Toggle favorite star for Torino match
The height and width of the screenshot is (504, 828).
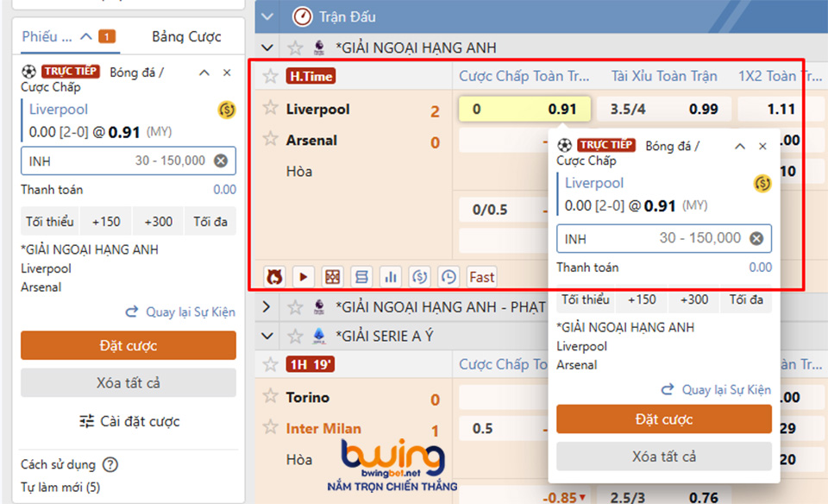271,364
